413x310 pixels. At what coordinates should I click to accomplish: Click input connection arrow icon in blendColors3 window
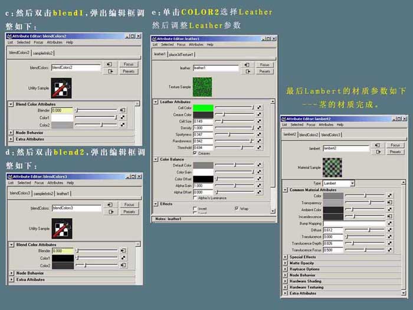pyautogui.click(x=110, y=204)
